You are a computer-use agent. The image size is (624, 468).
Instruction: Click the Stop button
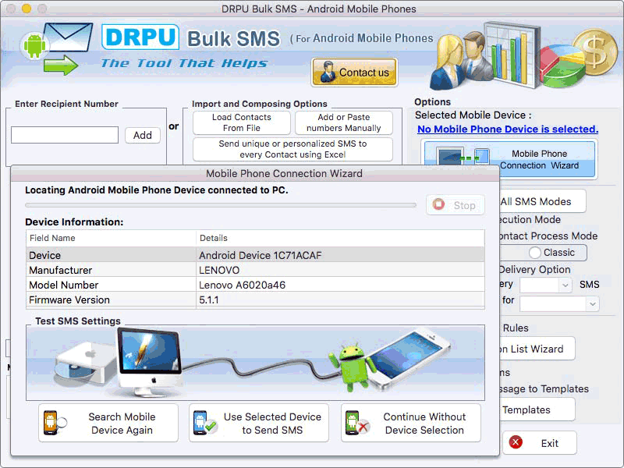(x=456, y=205)
